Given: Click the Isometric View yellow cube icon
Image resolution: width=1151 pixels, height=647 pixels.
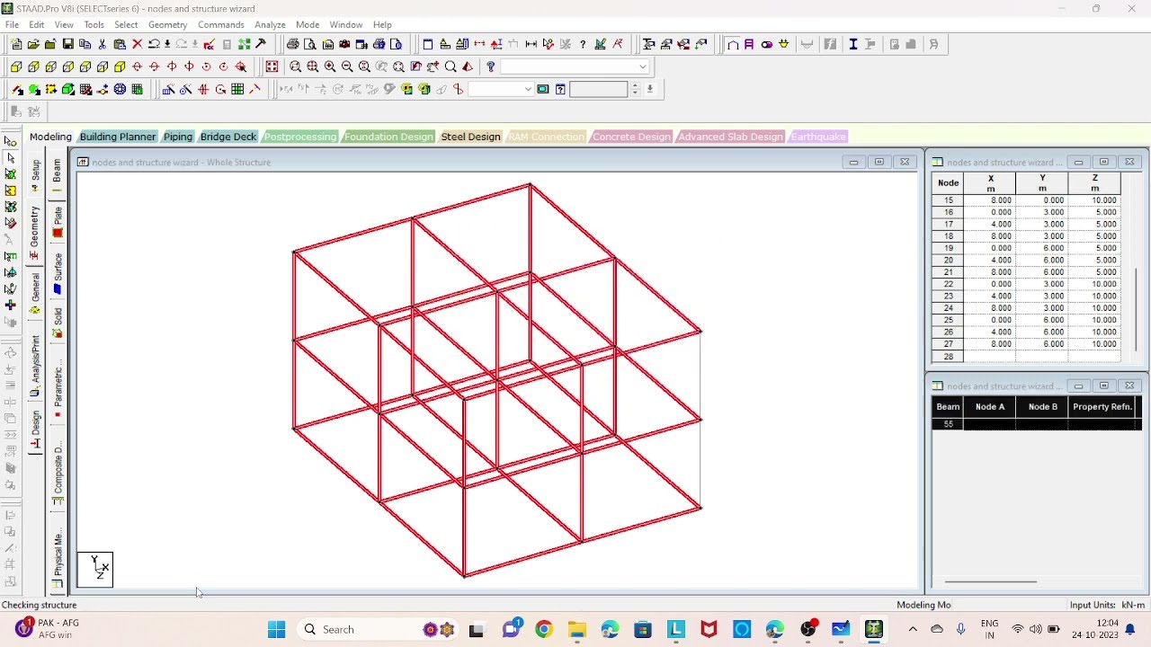Looking at the screenshot, I should (x=119, y=66).
